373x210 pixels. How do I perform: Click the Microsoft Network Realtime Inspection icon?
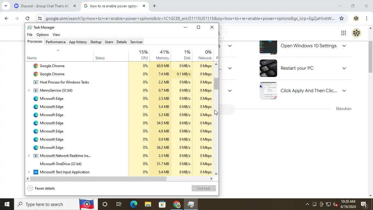pyautogui.click(x=36, y=156)
